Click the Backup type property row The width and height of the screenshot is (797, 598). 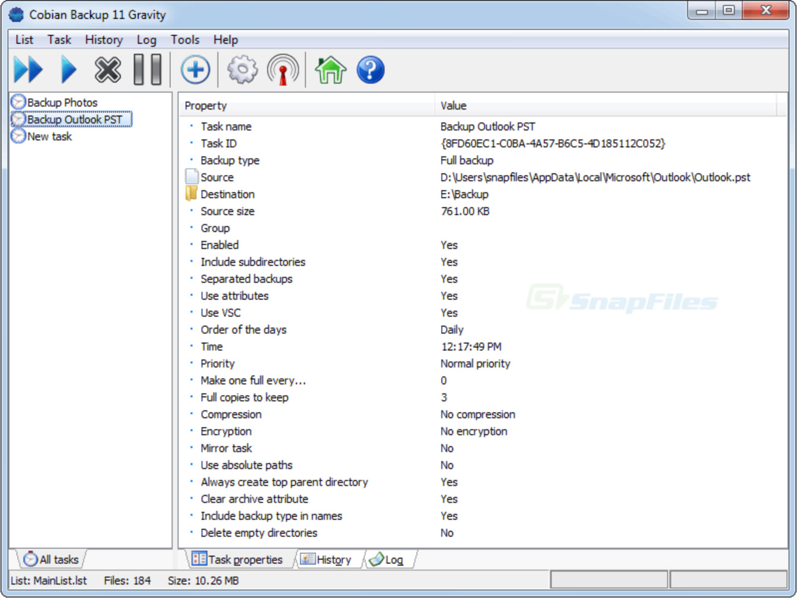(230, 160)
